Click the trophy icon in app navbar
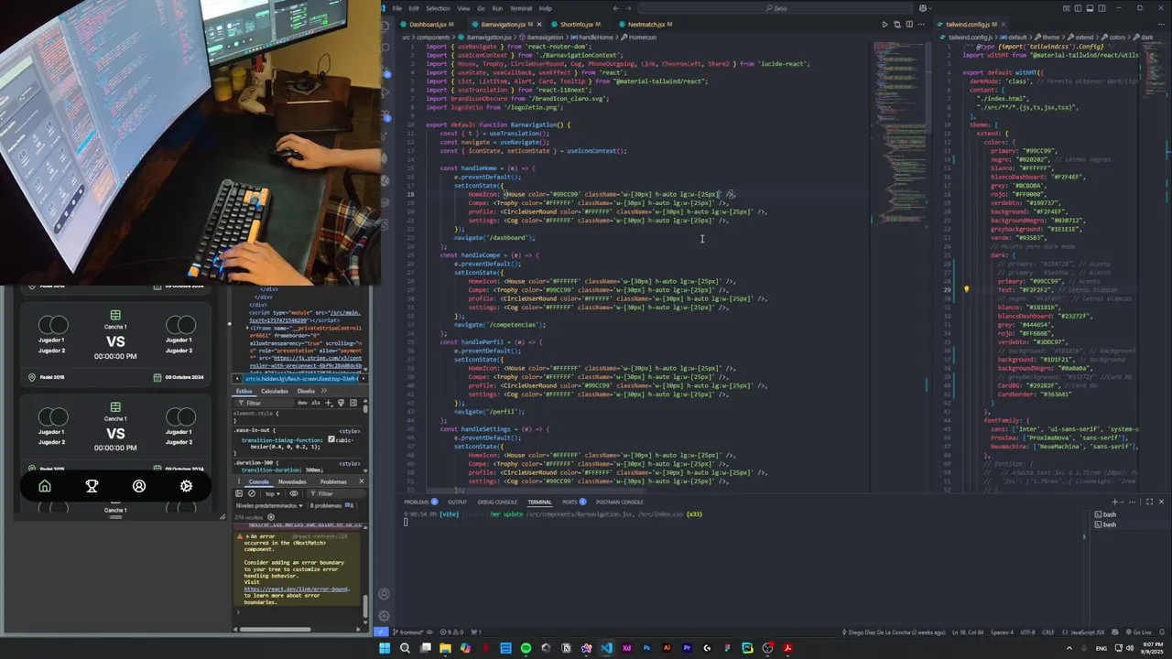1172x659 pixels. 92,486
